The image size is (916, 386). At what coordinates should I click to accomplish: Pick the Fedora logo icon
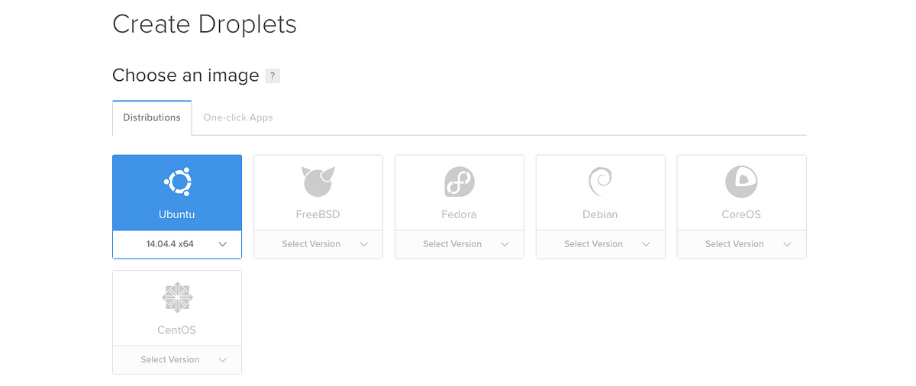click(x=460, y=182)
